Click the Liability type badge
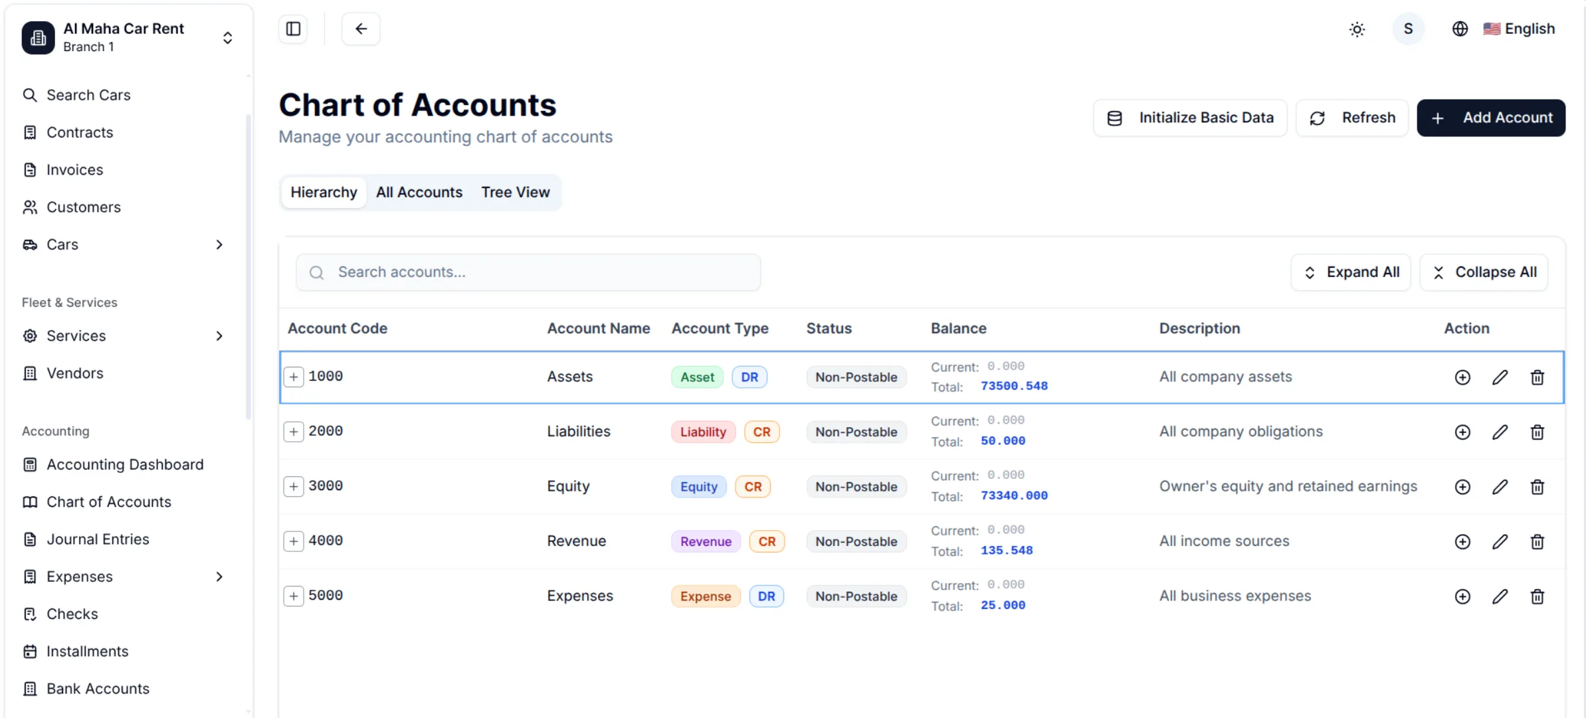Screen dimensions: 1586x718 703,432
